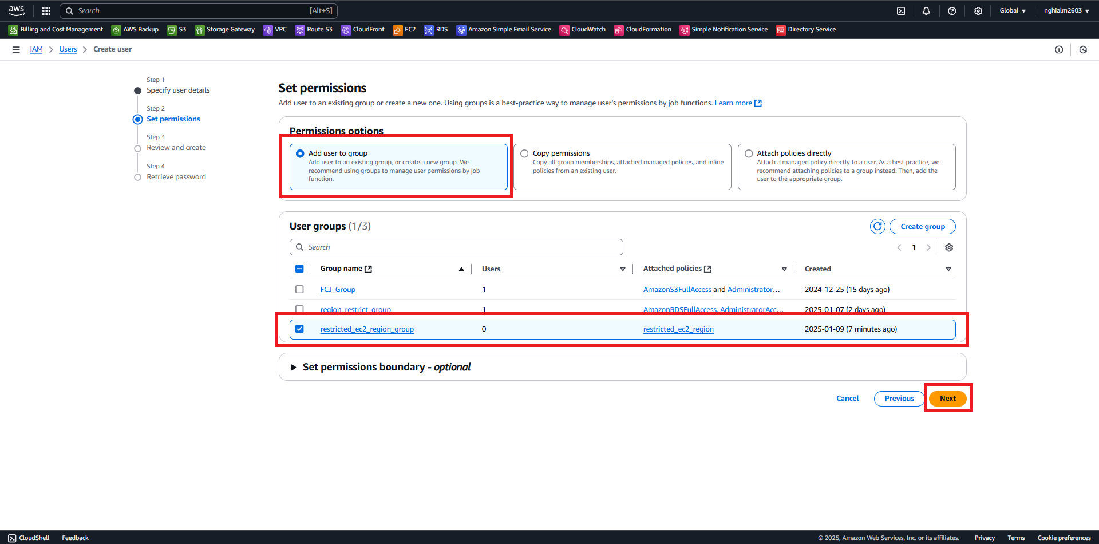Open AmazonS3FullAccess policy link
This screenshot has width=1099, height=544.
(x=677, y=290)
